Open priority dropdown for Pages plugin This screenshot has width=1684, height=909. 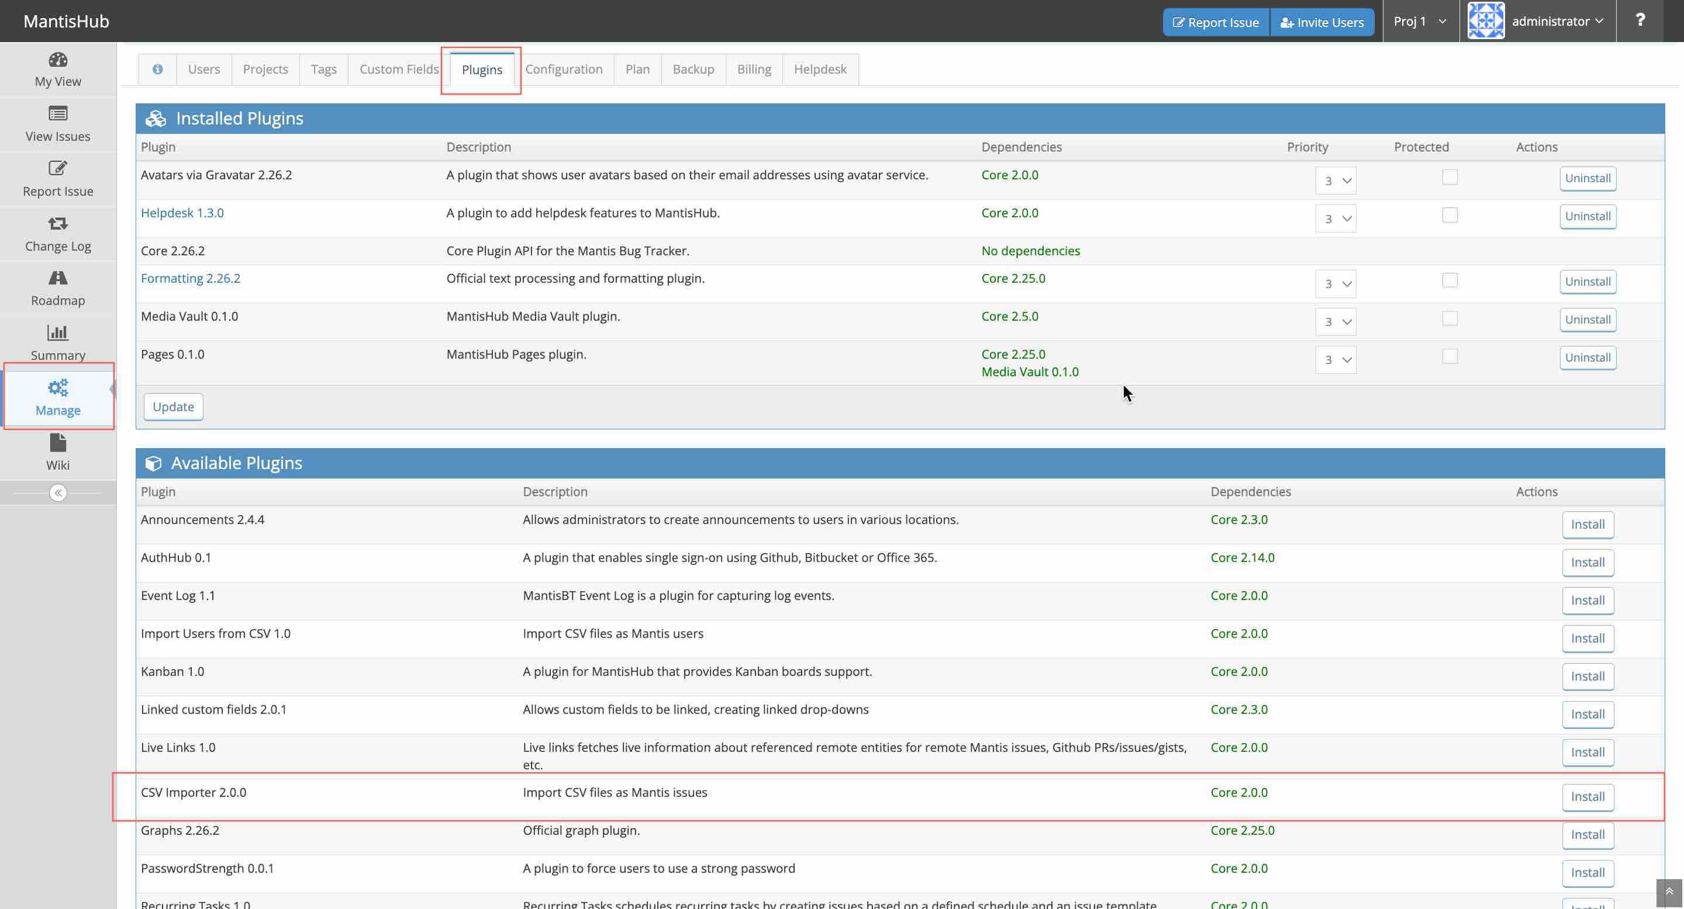click(x=1336, y=360)
